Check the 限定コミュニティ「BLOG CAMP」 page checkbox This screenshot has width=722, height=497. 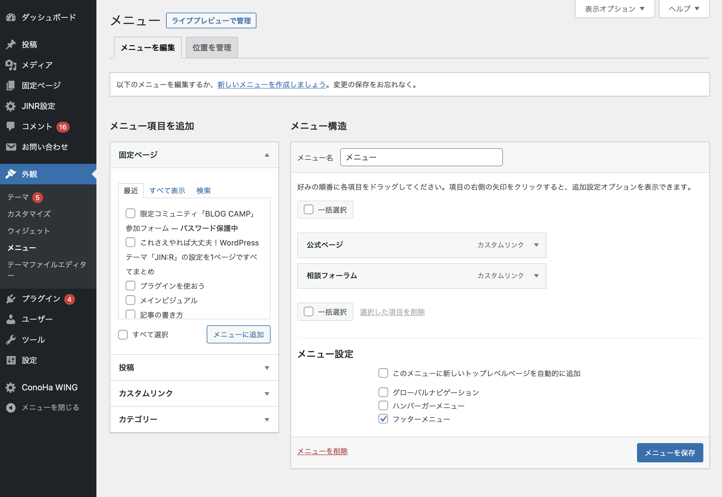coord(130,214)
